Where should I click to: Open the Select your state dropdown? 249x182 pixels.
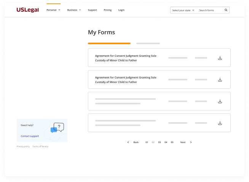(183, 10)
